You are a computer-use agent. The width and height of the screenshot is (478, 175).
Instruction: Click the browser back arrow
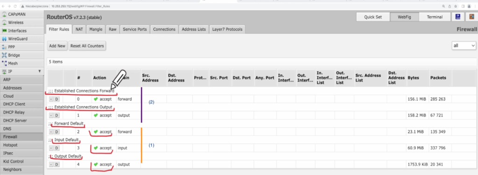click(x=3, y=6)
